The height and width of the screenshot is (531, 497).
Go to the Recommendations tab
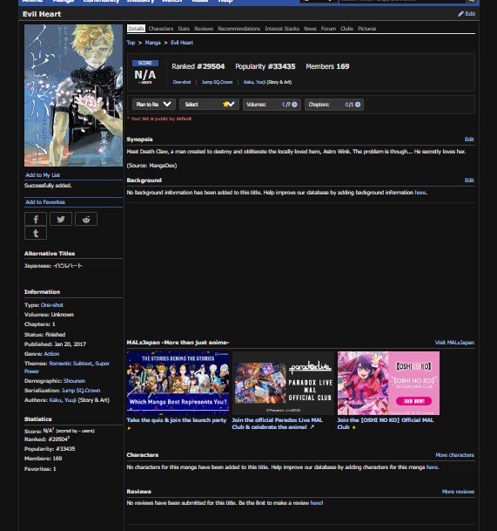coord(238,29)
